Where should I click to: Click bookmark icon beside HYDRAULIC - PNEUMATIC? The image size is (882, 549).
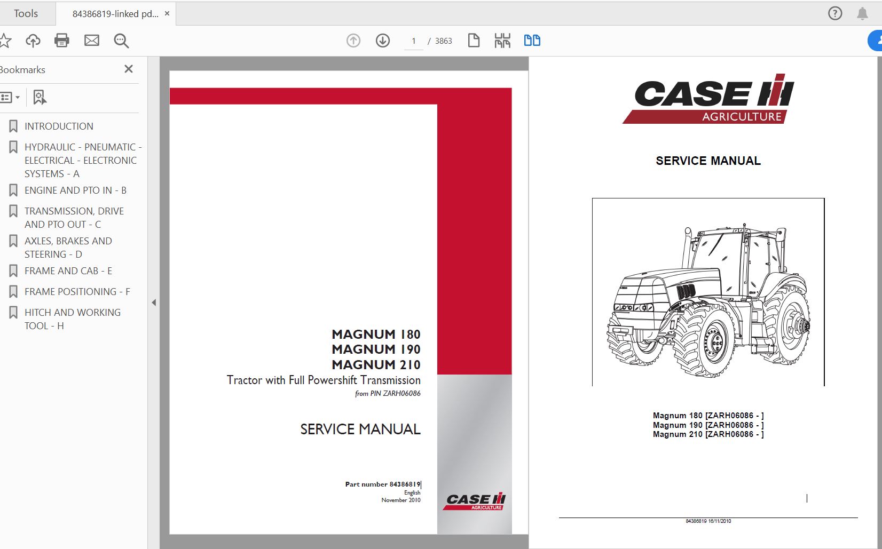tap(13, 147)
